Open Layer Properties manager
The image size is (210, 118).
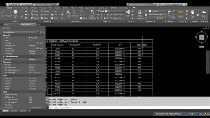pyautogui.click(x=92, y=14)
